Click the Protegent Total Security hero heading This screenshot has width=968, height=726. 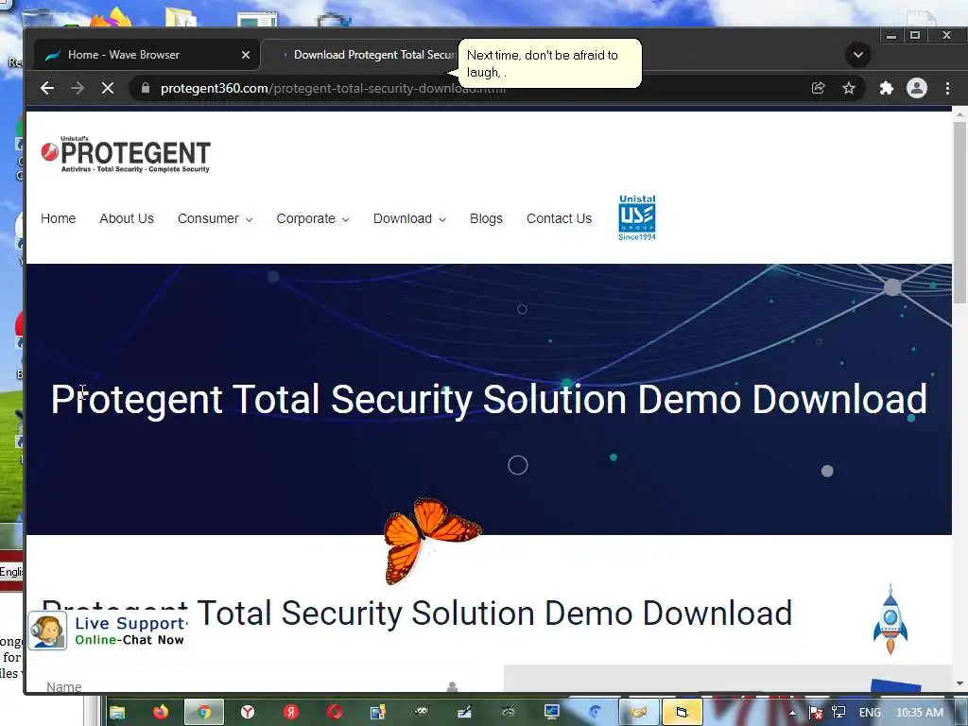click(x=489, y=400)
